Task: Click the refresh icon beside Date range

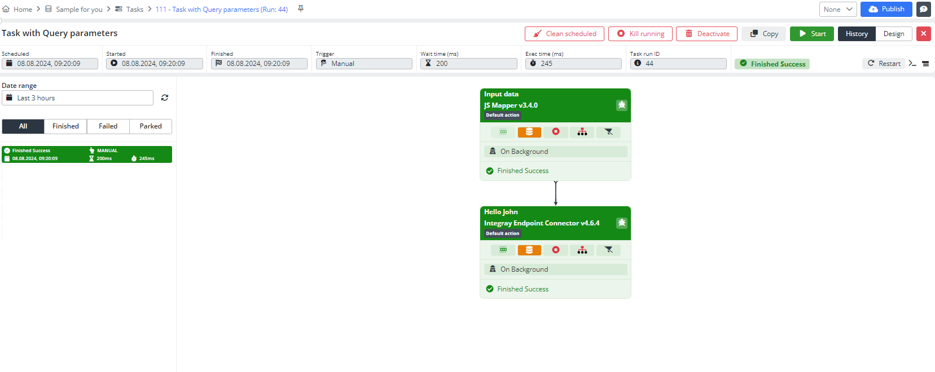Action: (165, 98)
